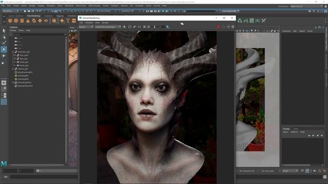Viewport: 328px width, 184px height.
Task: Open the Mesh Tools menu
Action: tap(81, 6)
